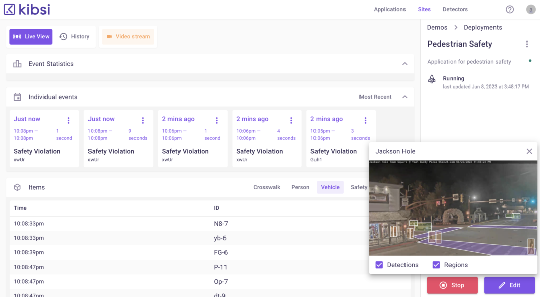
Task: Switch to the Person tab in Items
Action: pos(300,187)
